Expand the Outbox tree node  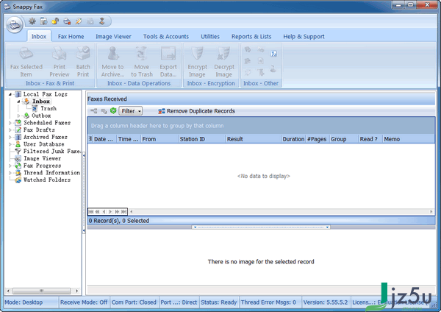pos(18,116)
